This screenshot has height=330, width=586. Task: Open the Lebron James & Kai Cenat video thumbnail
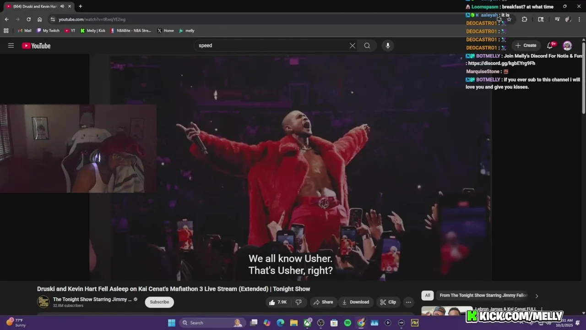[x=447, y=311]
